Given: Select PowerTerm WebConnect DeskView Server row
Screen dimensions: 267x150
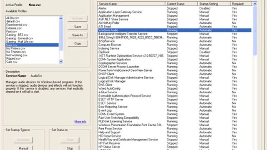Looking at the screenshot, I should [174, 70].
